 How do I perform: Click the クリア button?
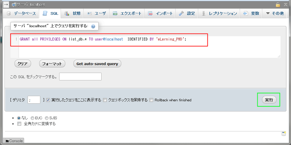point(23,64)
